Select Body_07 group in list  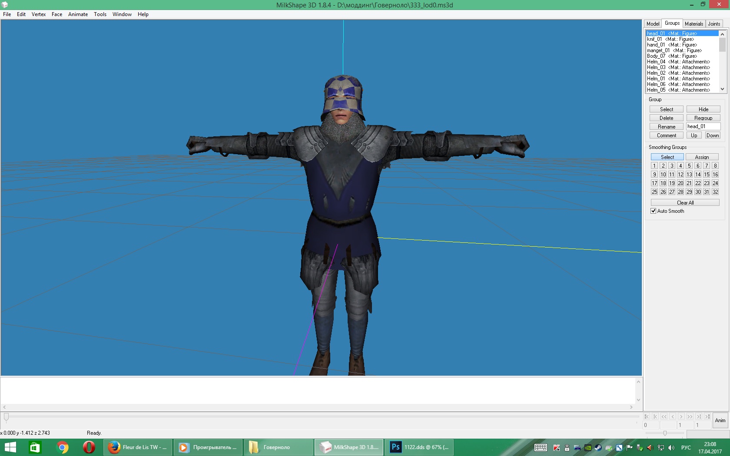(682, 56)
